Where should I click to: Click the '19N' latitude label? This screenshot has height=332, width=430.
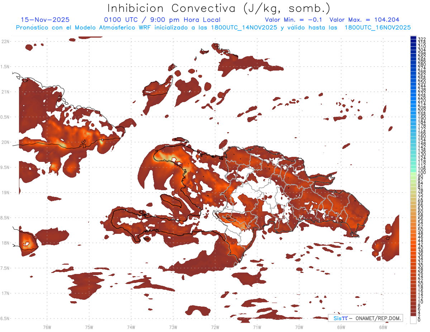[6, 193]
